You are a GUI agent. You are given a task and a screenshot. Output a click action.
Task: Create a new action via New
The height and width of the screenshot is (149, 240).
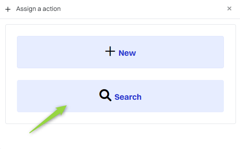point(120,52)
